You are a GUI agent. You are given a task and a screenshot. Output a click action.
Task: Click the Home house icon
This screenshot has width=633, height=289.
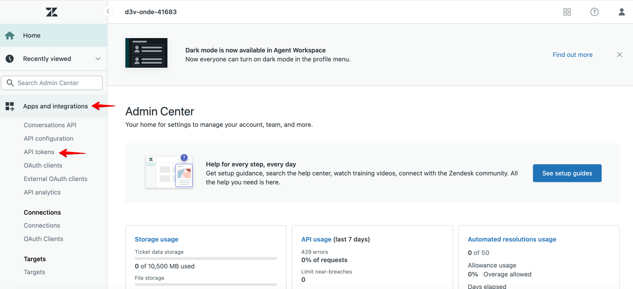tap(10, 35)
